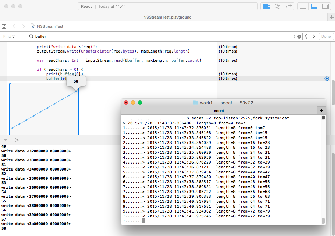Go back in editor history

tap(14, 26)
